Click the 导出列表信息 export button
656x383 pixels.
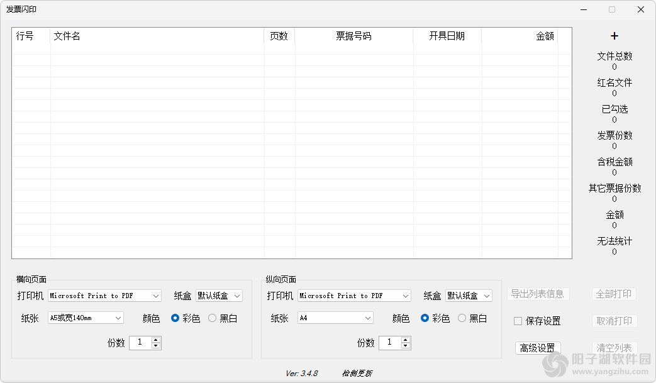pyautogui.click(x=538, y=294)
